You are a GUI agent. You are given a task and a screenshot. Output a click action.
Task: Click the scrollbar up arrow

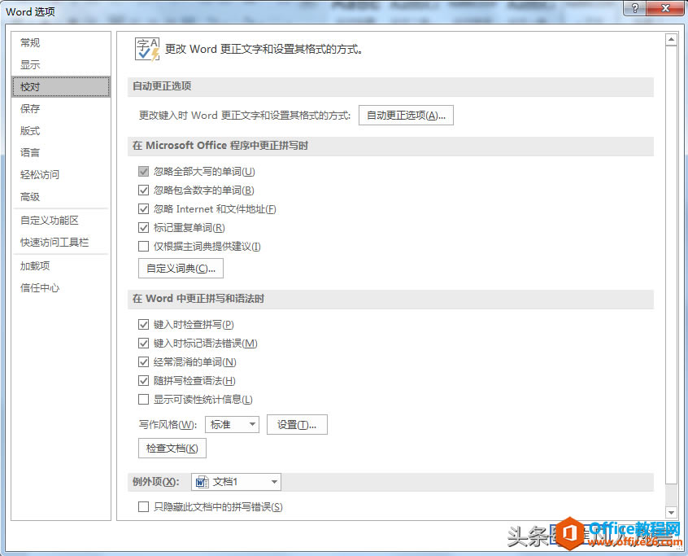tap(671, 40)
